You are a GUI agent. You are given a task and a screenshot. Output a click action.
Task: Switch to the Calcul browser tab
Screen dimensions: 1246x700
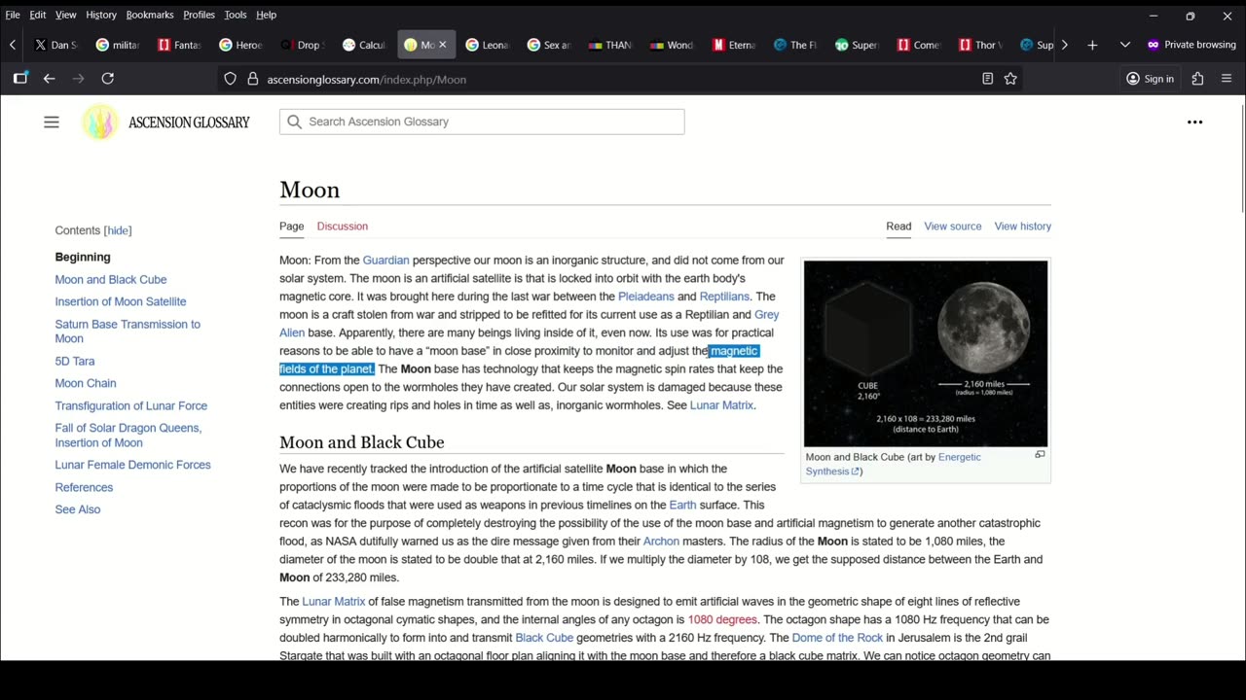tap(364, 45)
